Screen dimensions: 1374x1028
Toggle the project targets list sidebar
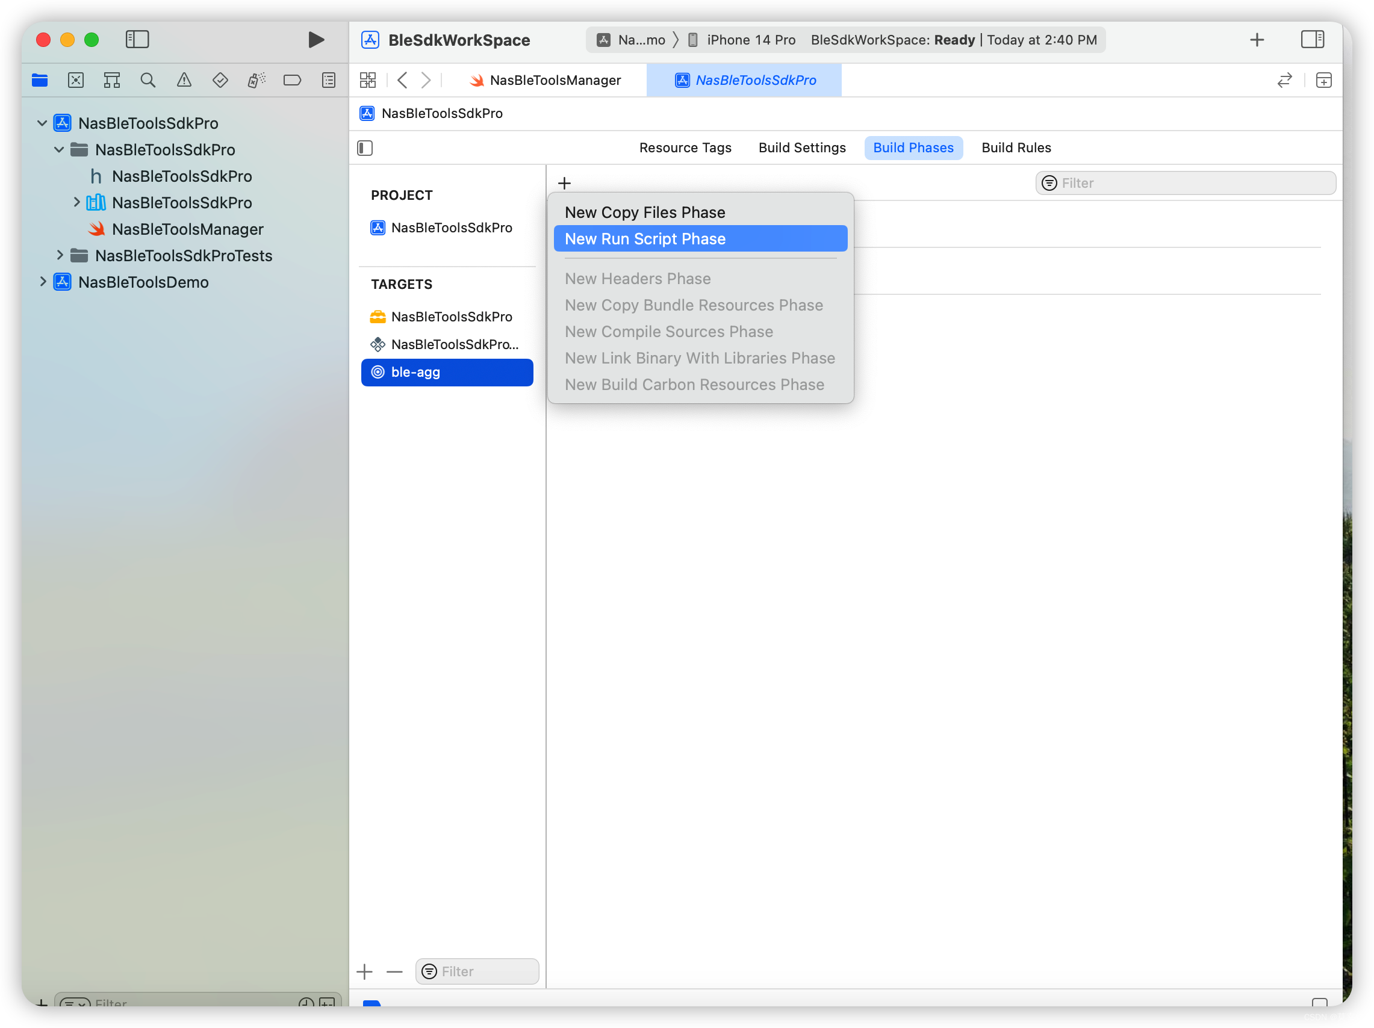pos(365,147)
